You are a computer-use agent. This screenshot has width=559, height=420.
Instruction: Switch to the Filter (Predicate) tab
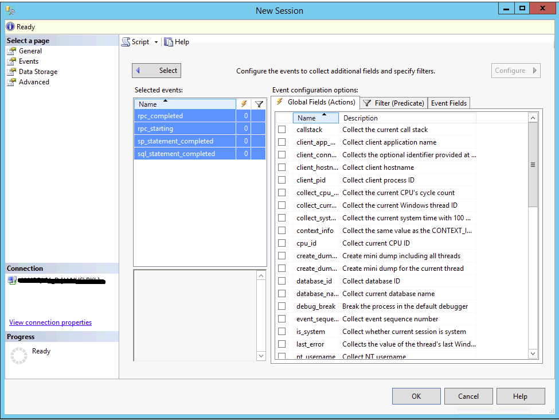point(394,103)
